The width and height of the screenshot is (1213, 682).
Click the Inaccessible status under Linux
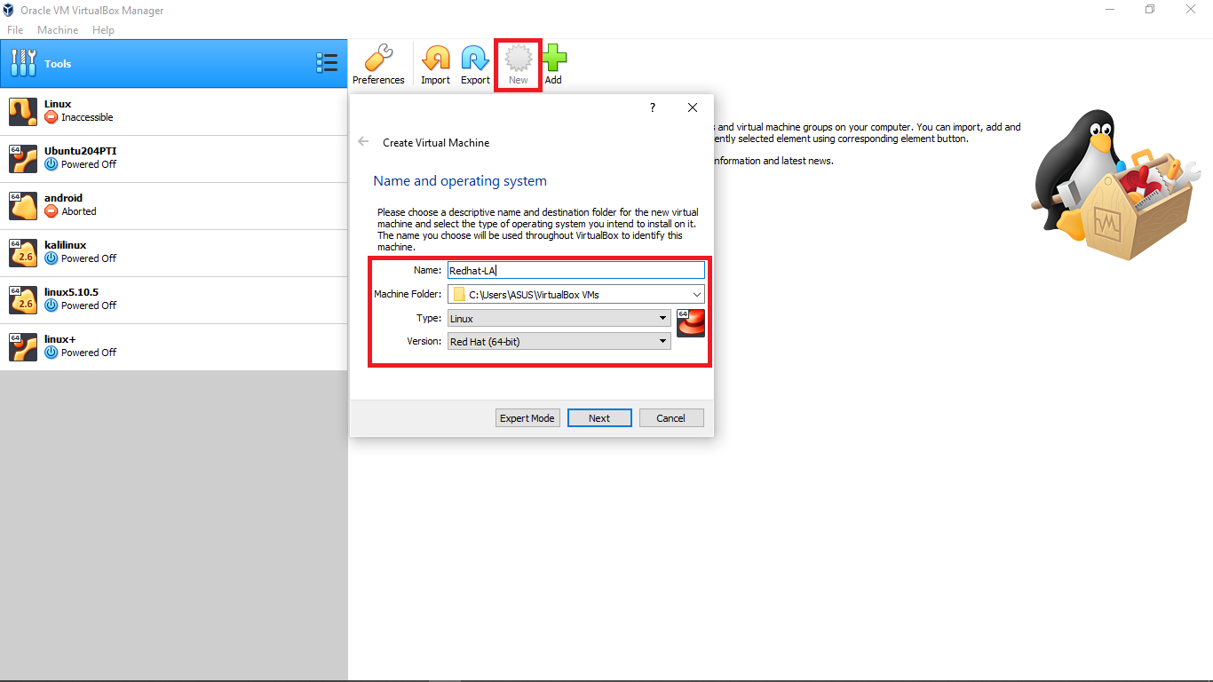coord(79,117)
